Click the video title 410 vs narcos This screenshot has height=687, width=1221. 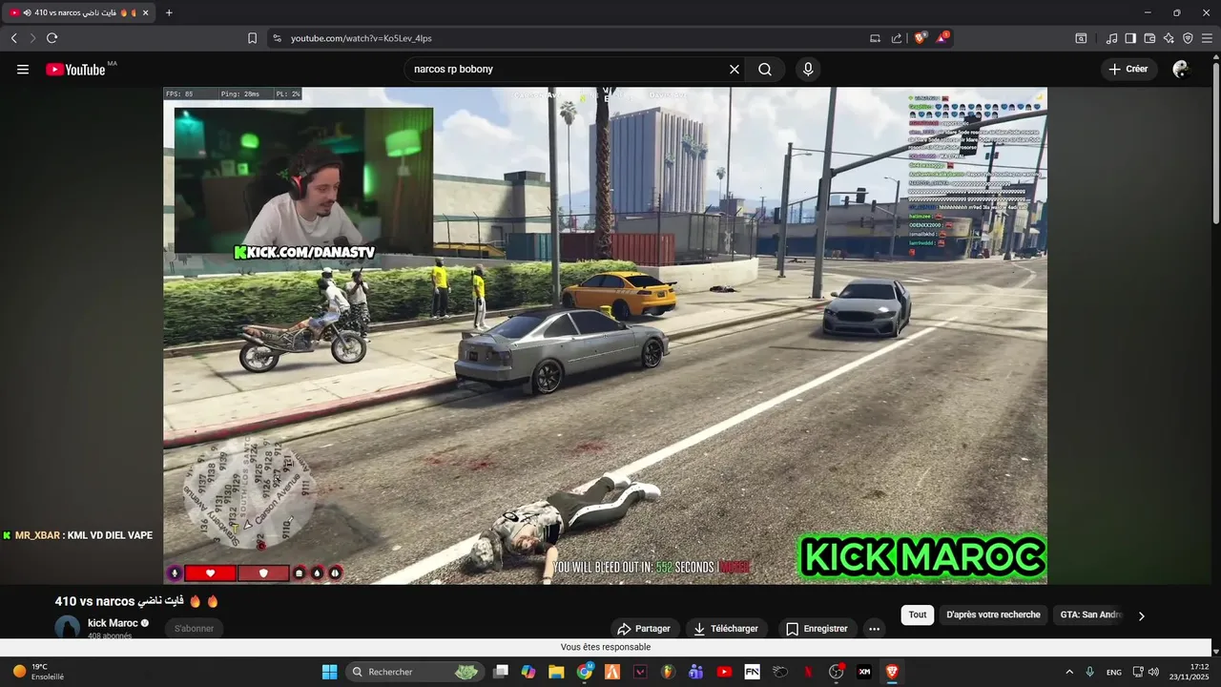click(136, 601)
